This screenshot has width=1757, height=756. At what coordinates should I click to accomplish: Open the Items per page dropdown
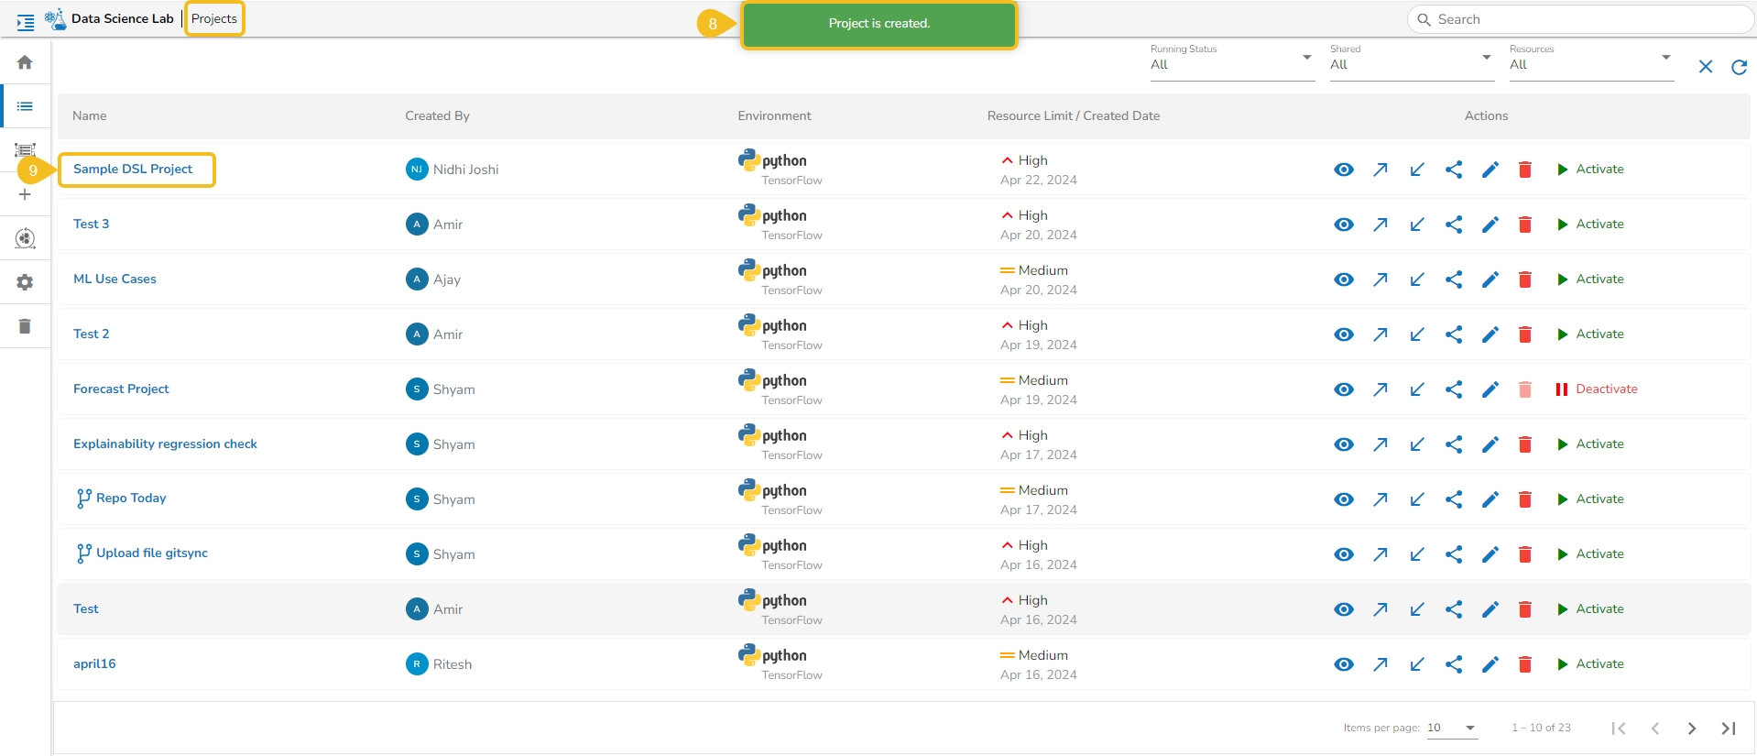tap(1452, 729)
